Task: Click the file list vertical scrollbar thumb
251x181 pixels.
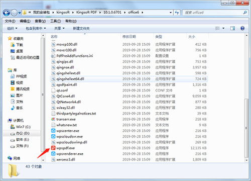Action: coord(246,128)
